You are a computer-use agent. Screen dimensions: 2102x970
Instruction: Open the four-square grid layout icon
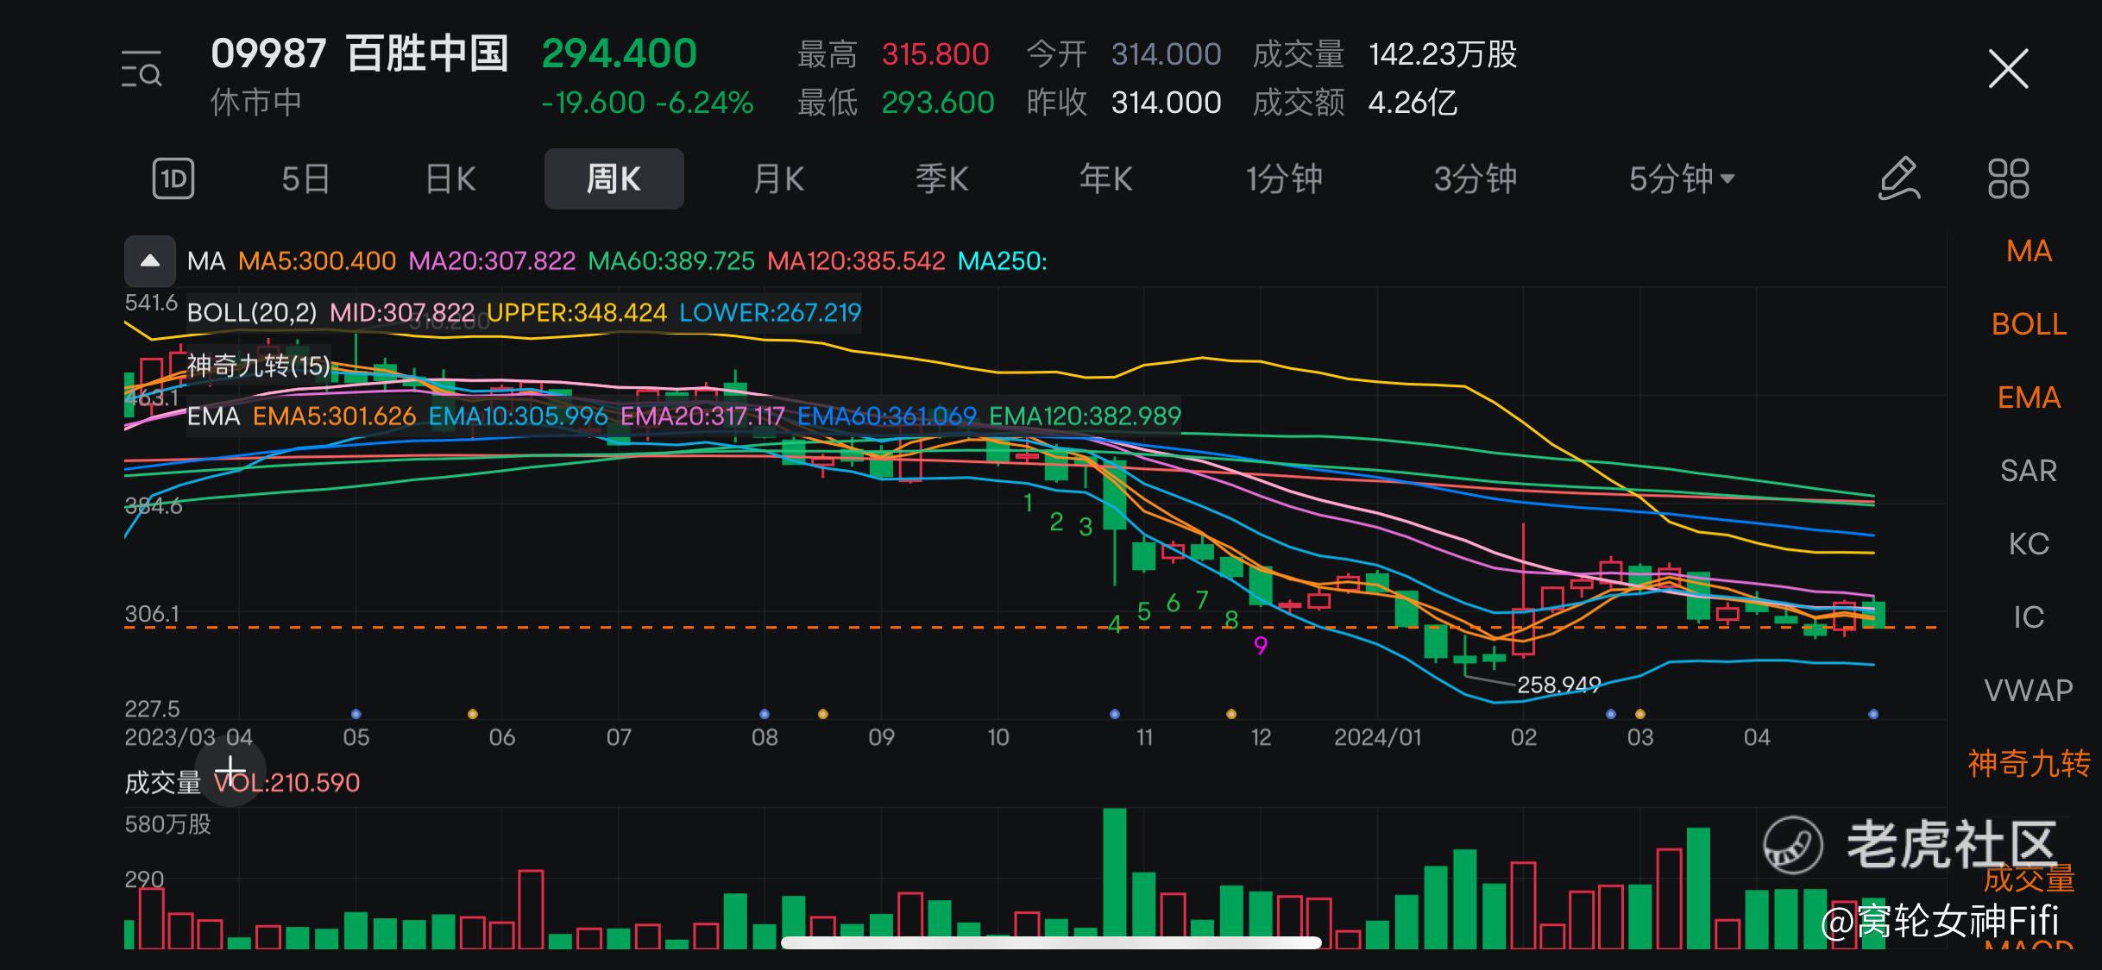tap(2008, 178)
